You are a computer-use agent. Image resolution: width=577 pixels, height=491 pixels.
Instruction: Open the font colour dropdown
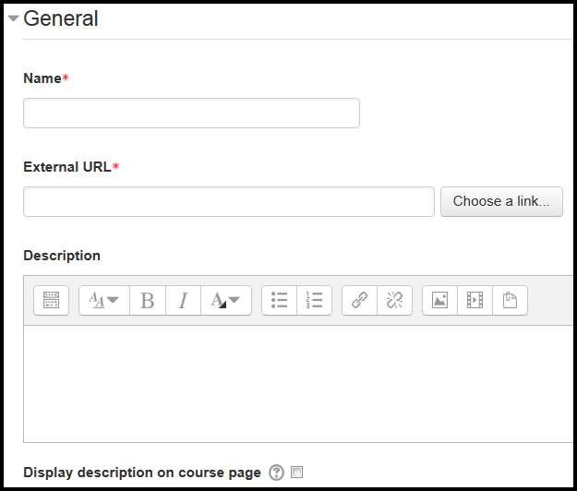(226, 300)
